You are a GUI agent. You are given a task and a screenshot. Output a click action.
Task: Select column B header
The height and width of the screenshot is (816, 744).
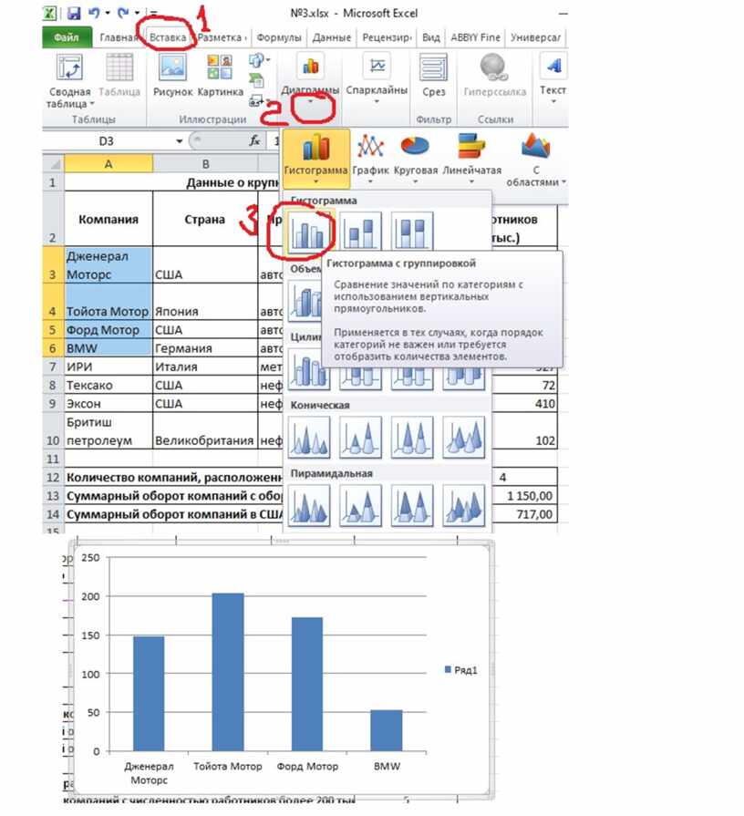(x=205, y=164)
